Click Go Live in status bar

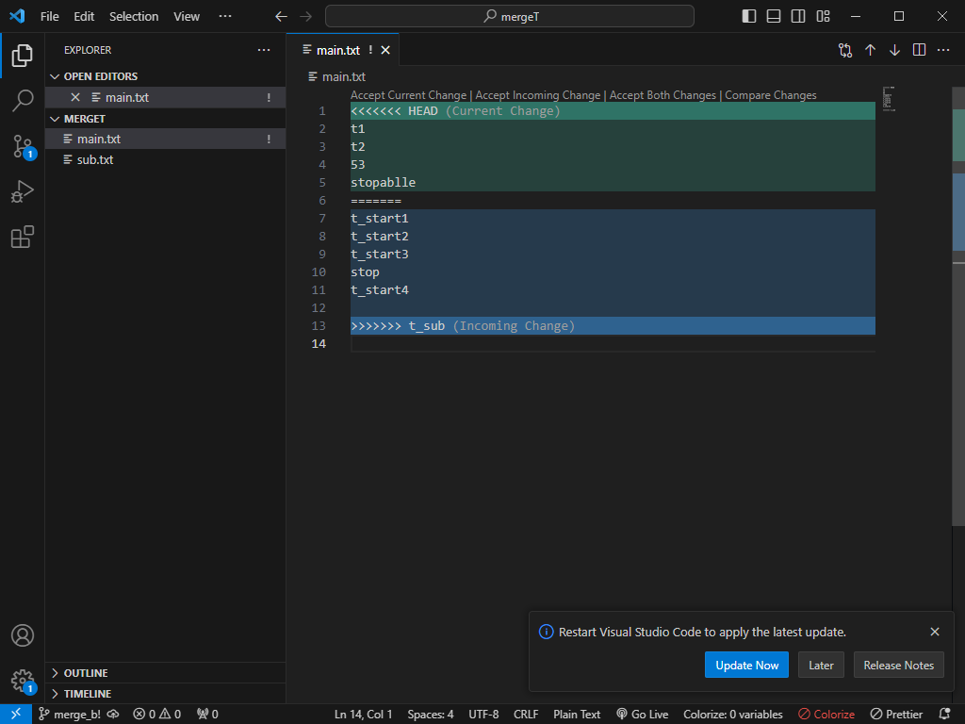pos(642,715)
